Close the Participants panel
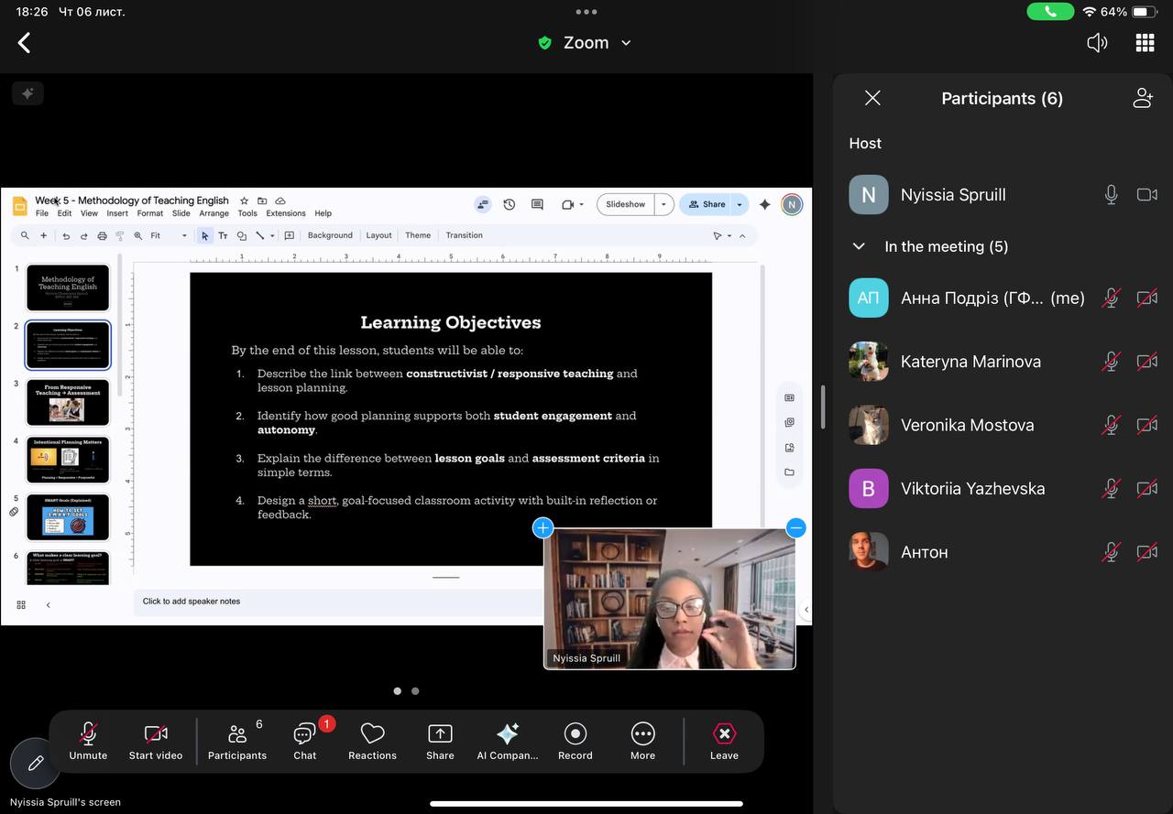 pos(872,98)
